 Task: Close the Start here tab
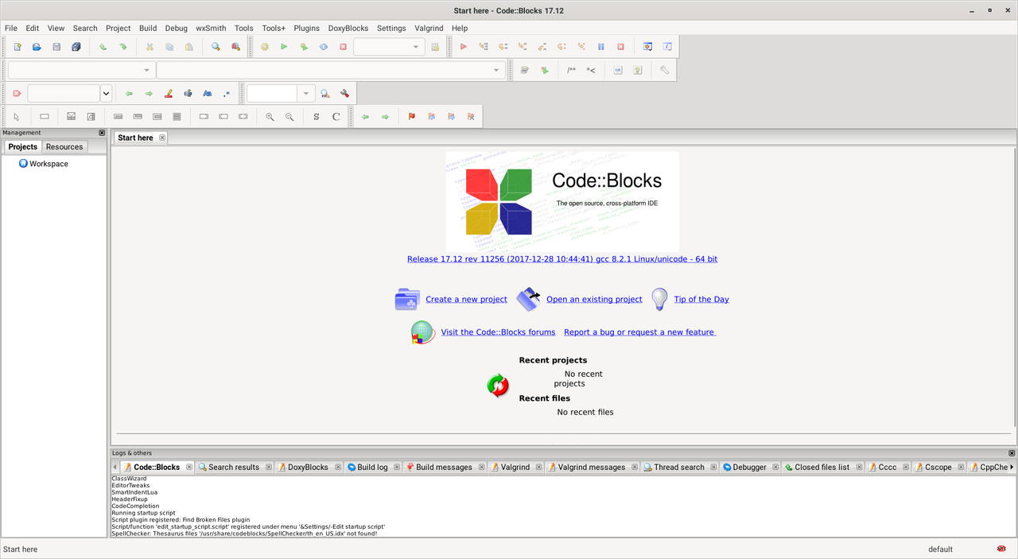click(162, 138)
